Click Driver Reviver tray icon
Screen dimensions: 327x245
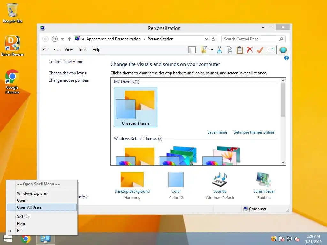(274, 239)
